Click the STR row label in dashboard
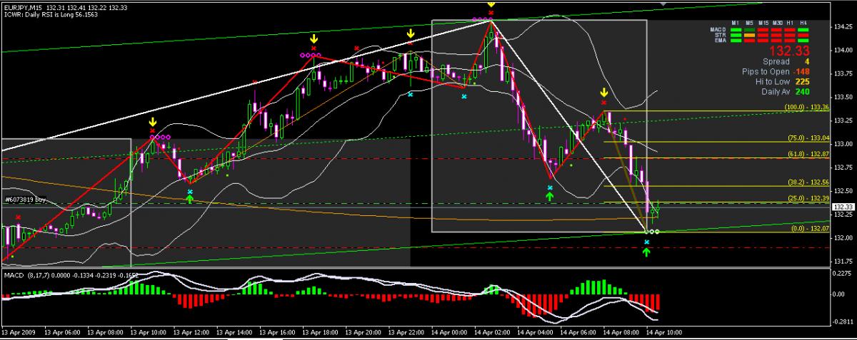 (721, 35)
